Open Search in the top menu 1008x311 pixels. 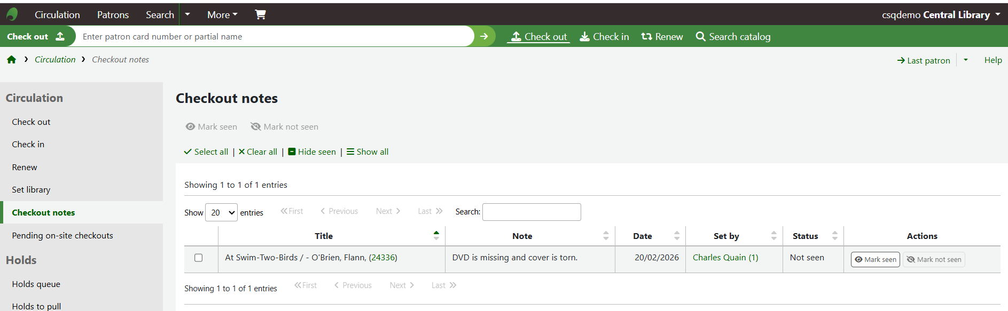point(160,14)
